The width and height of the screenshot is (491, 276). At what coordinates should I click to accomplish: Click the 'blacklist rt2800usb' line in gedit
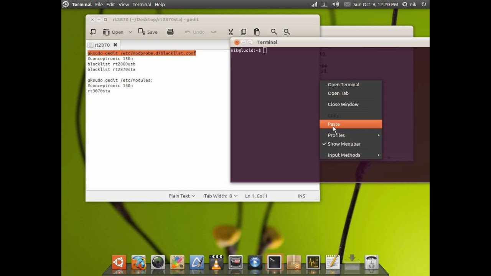111,64
